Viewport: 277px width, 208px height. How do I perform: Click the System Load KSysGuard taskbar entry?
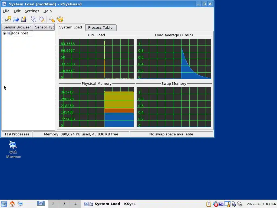click(x=110, y=204)
